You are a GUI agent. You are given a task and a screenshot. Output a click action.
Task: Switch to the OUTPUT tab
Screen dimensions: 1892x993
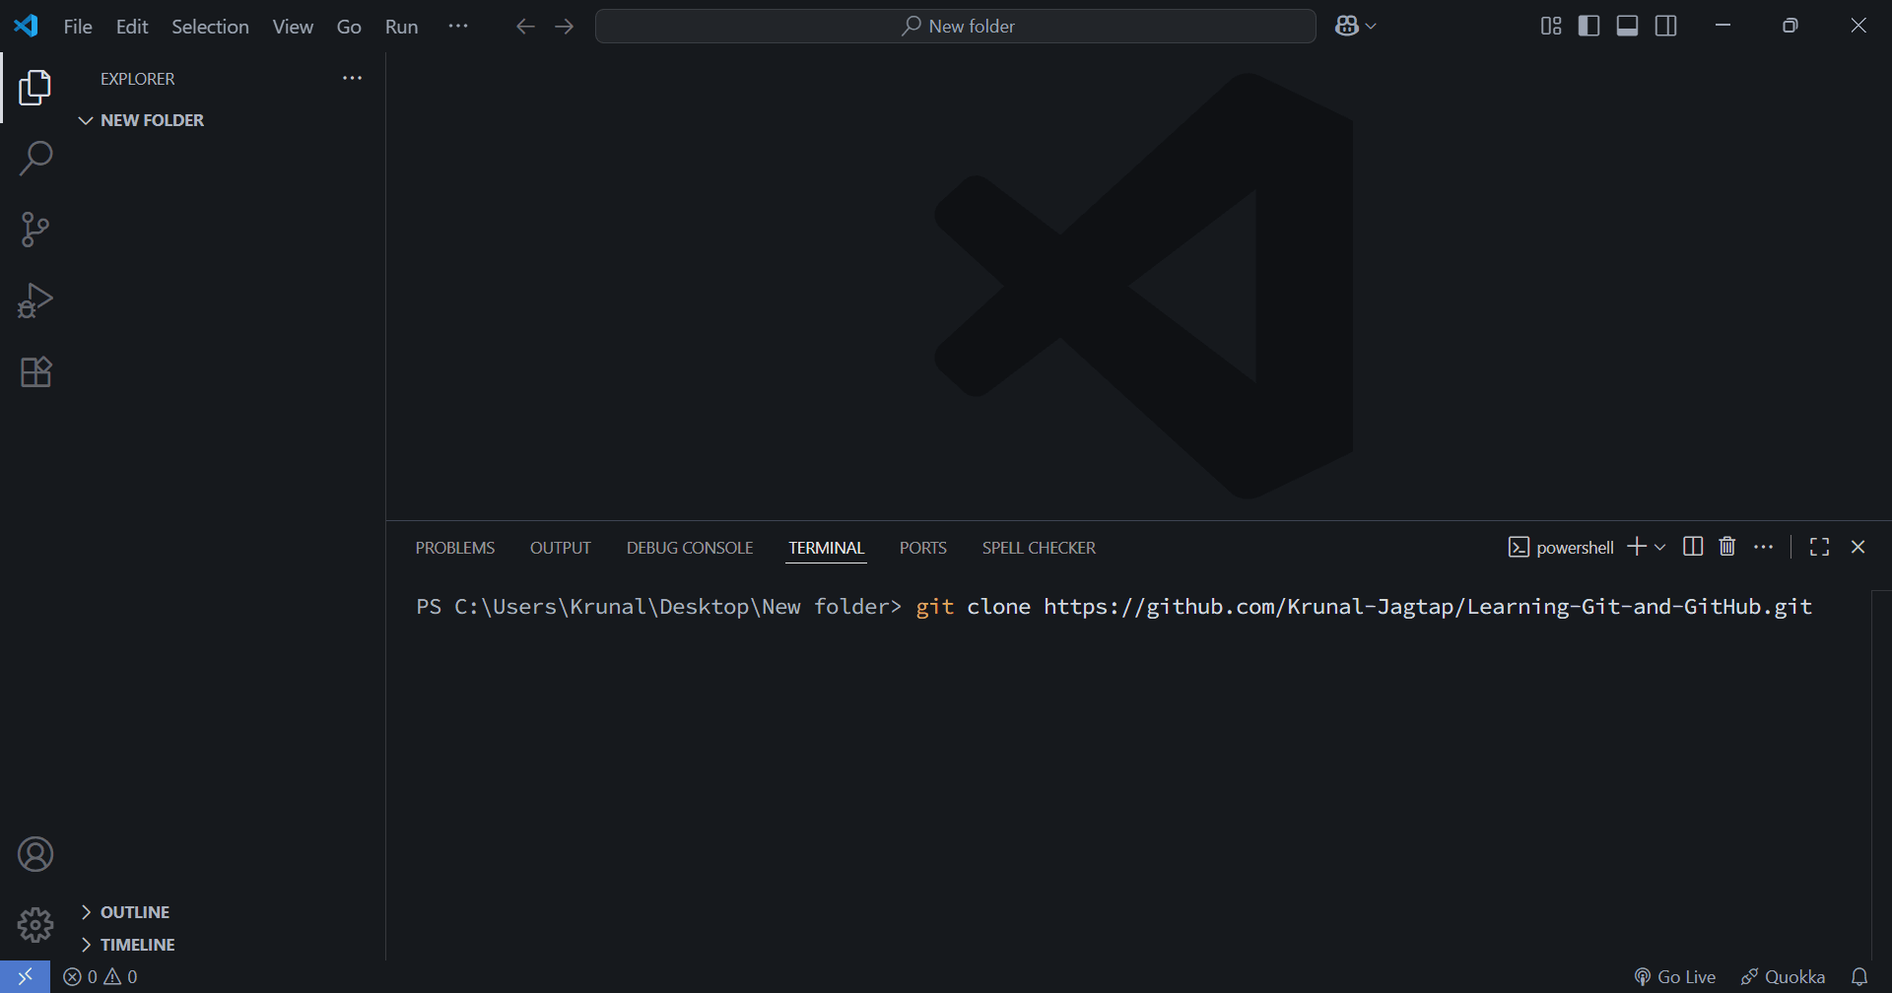click(561, 548)
